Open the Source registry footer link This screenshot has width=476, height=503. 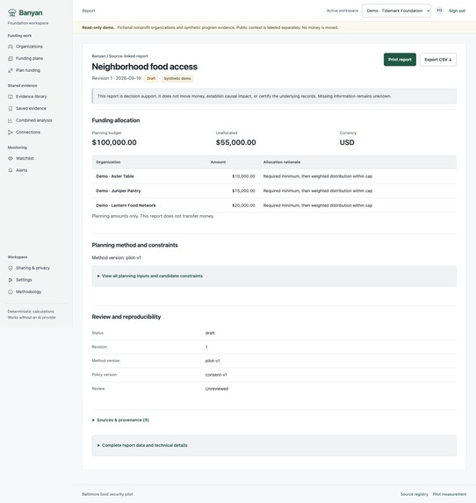tap(414, 494)
